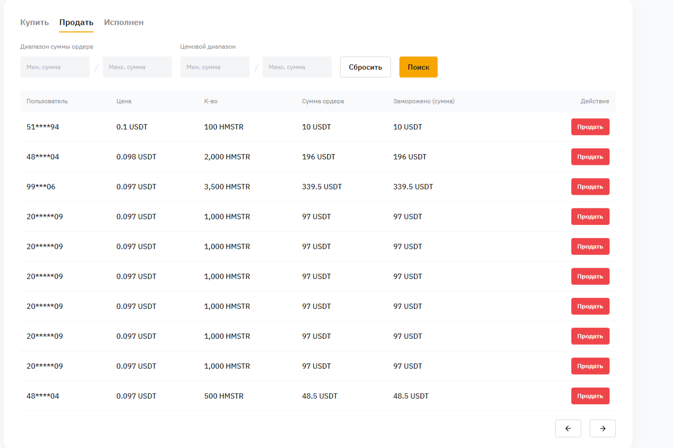Click Продать on third 20*****09 order
The height and width of the screenshot is (448, 673).
tap(590, 276)
